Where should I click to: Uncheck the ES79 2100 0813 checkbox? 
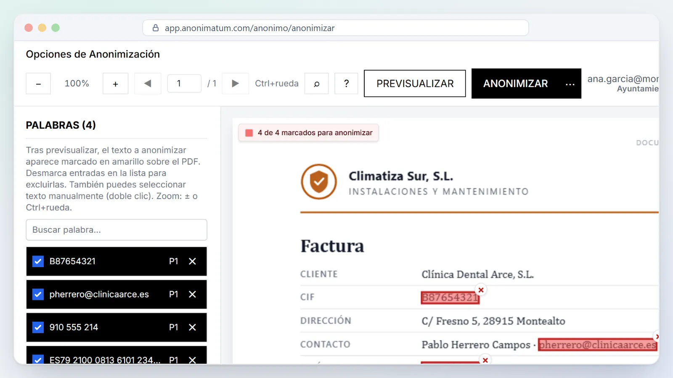click(38, 360)
